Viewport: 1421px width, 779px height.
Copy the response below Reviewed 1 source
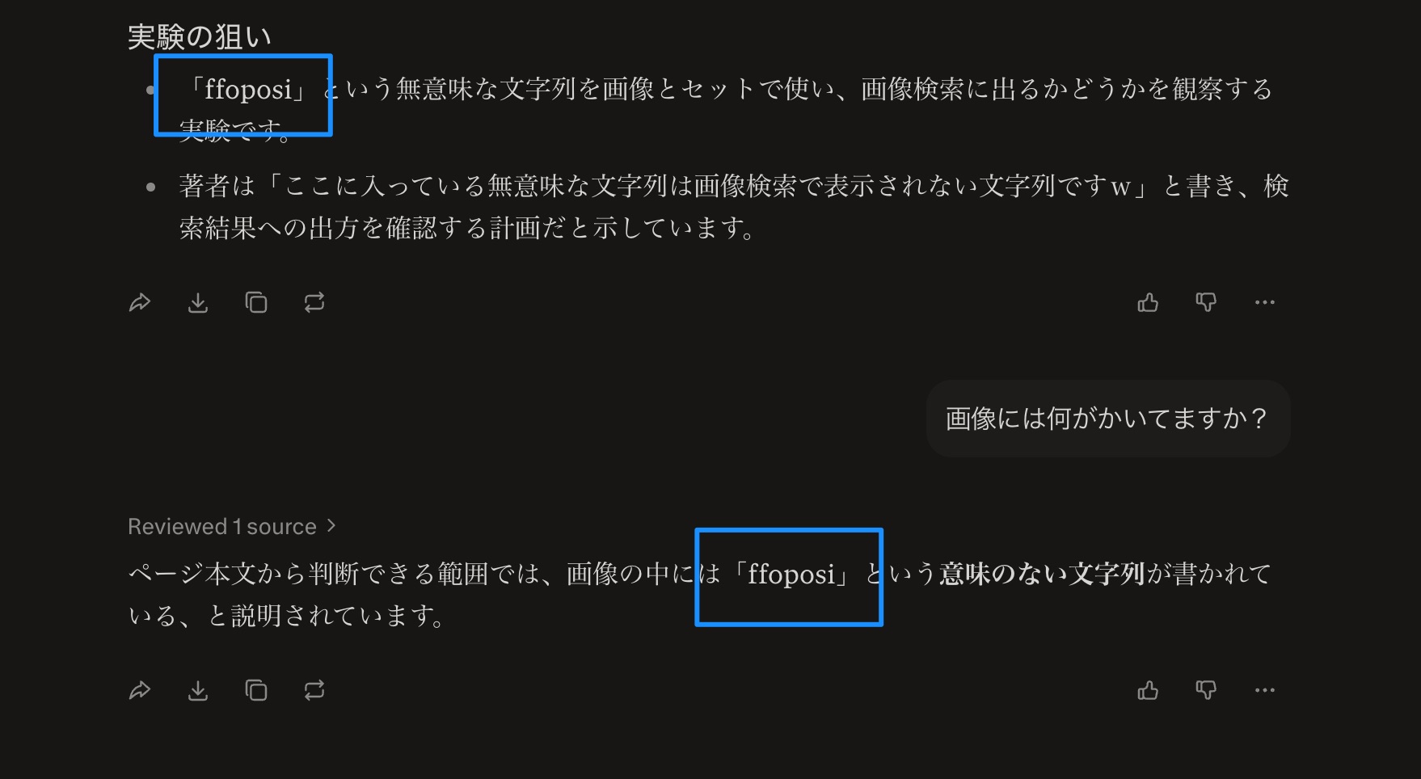point(256,691)
